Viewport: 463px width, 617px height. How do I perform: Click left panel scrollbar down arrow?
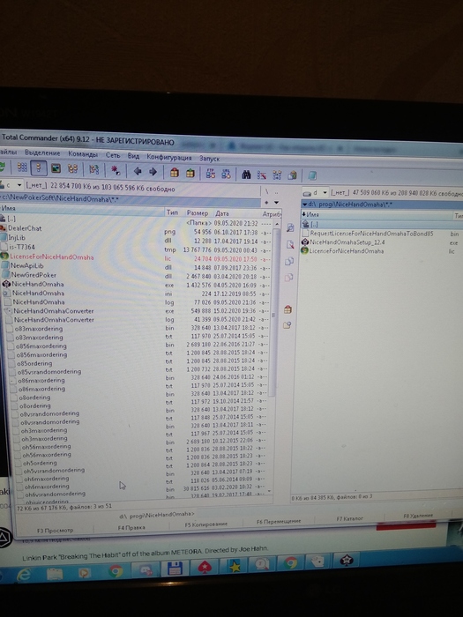pyautogui.click(x=270, y=491)
